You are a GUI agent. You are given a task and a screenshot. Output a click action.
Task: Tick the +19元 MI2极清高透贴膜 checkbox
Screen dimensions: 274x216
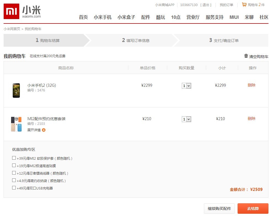(14, 165)
